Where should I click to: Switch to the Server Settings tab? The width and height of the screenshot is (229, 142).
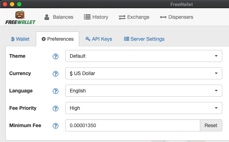pyautogui.click(x=144, y=39)
